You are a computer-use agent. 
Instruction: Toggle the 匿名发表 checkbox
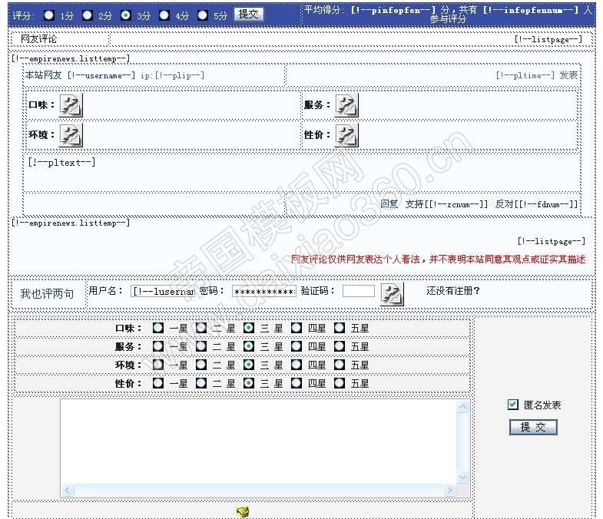pos(512,405)
